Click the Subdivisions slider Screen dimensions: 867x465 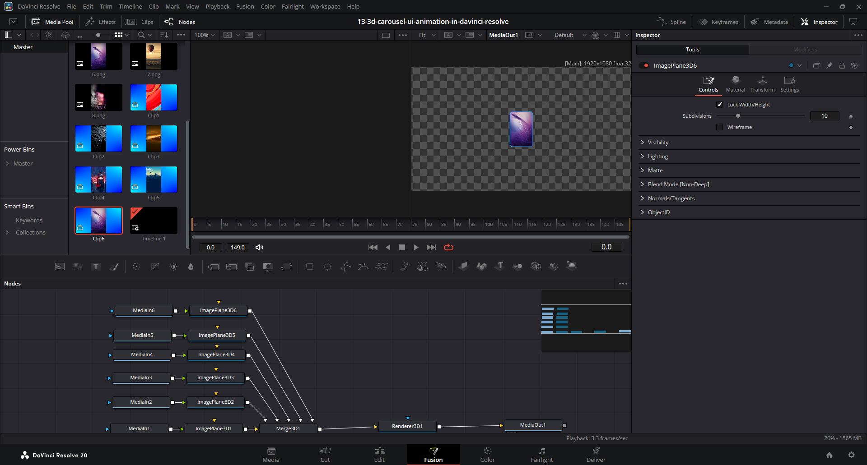[760, 116]
